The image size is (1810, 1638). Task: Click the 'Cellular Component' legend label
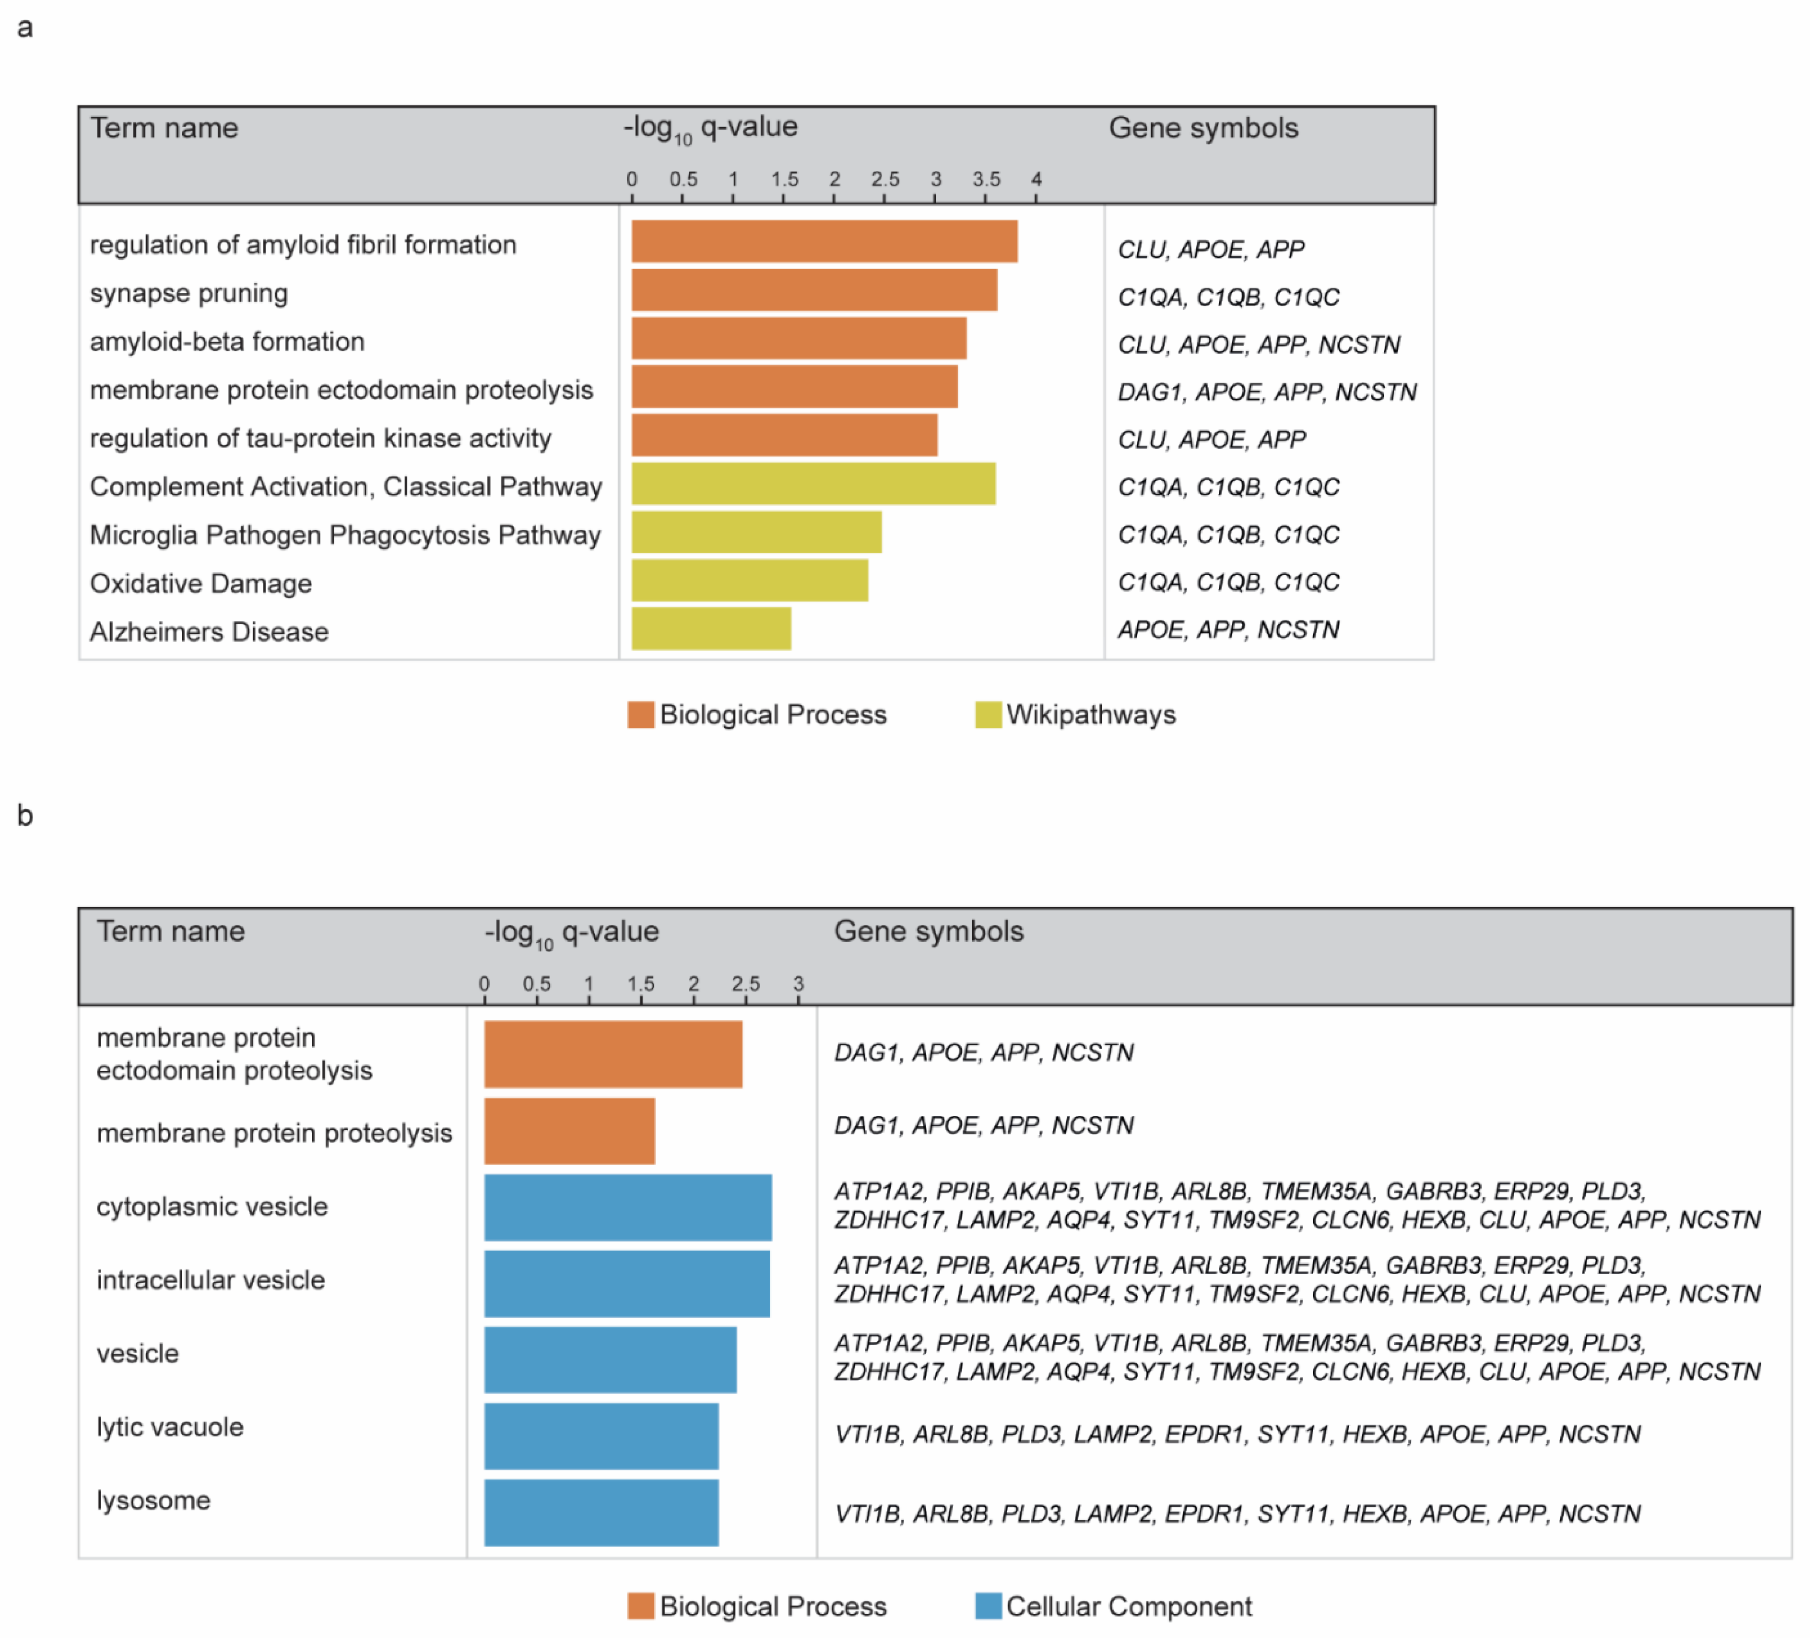tap(1129, 1606)
